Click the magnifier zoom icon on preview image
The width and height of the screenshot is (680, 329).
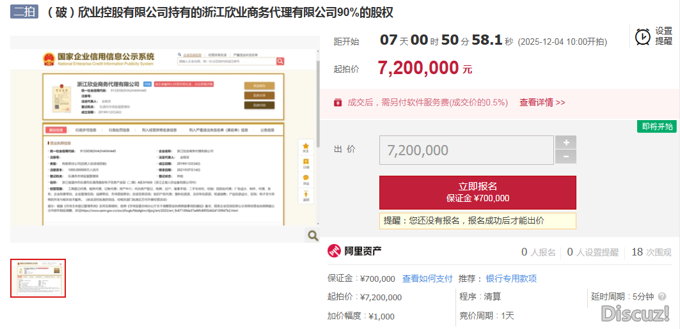[312, 236]
